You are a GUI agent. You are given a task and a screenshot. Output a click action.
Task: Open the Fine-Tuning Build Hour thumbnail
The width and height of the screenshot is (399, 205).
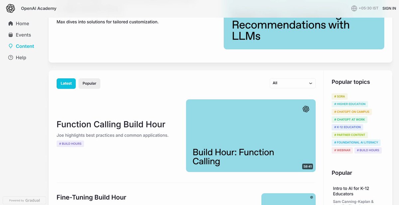[288, 199]
